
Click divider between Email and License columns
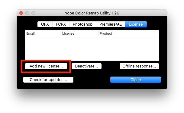[61, 33]
